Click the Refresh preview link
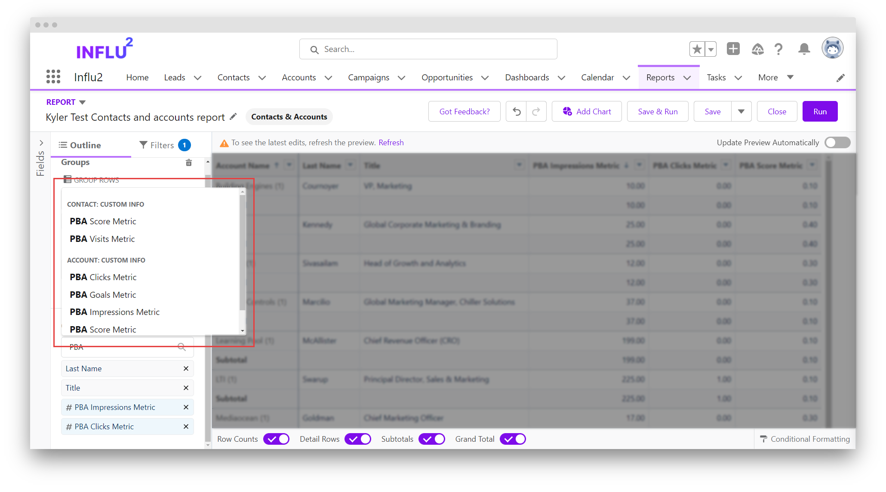Screen dimensions: 886x492 (391, 143)
